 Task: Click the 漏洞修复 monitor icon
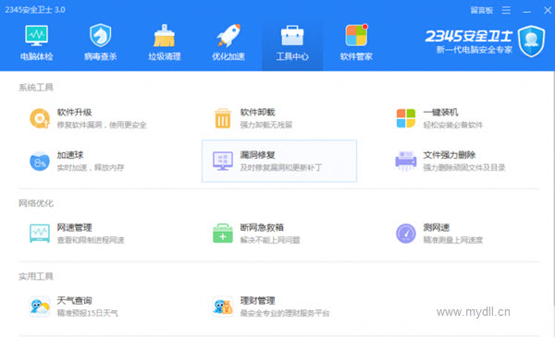pos(223,161)
